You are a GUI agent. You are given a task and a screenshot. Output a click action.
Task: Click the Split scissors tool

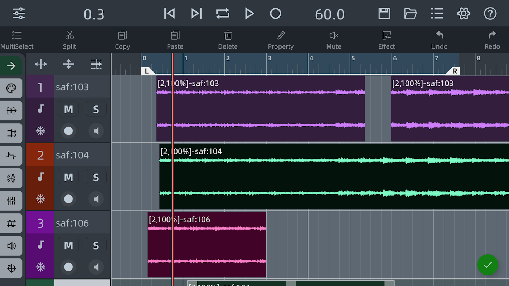click(x=69, y=40)
